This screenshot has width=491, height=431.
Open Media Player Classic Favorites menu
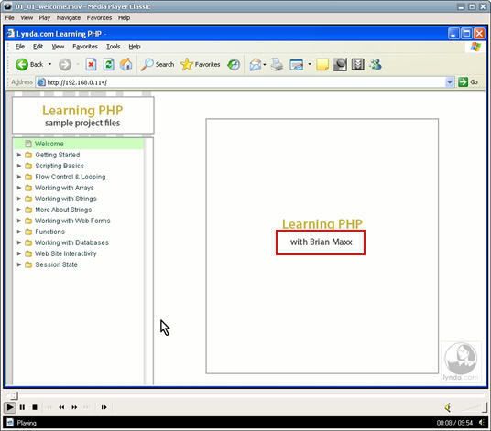[99, 17]
